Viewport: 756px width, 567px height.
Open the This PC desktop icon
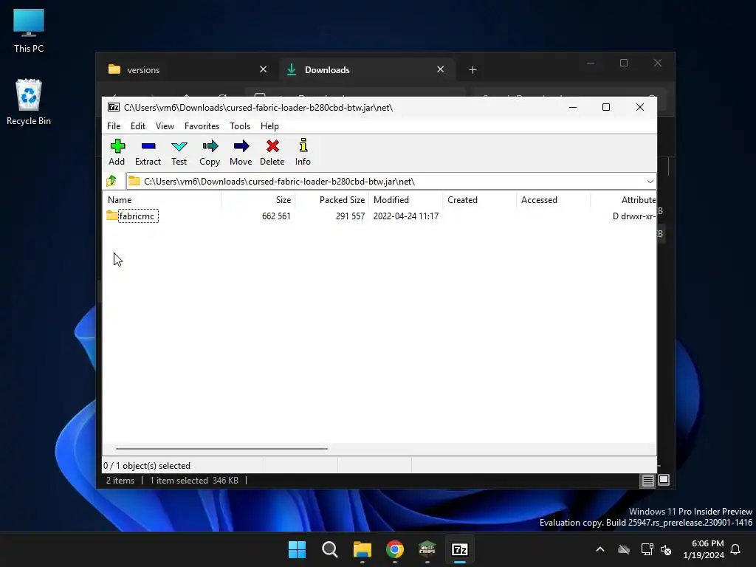coord(29,31)
